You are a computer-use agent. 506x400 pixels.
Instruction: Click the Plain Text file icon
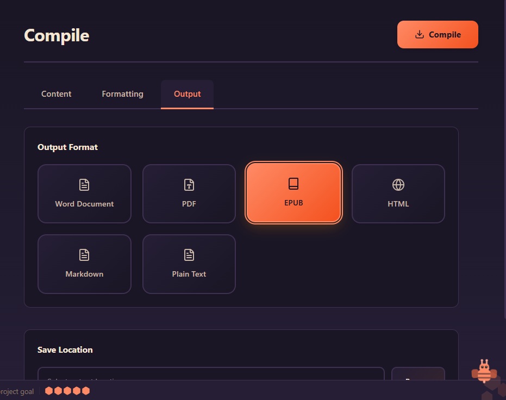pos(189,254)
